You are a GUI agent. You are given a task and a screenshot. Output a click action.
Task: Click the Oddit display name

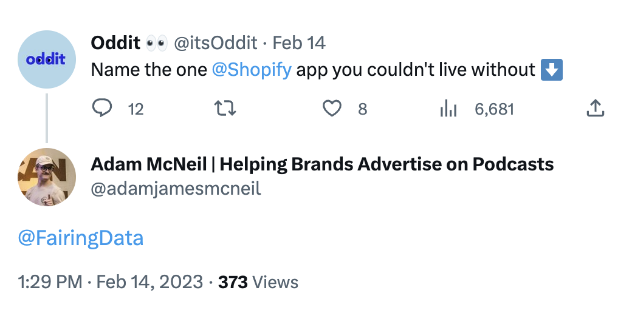point(115,43)
